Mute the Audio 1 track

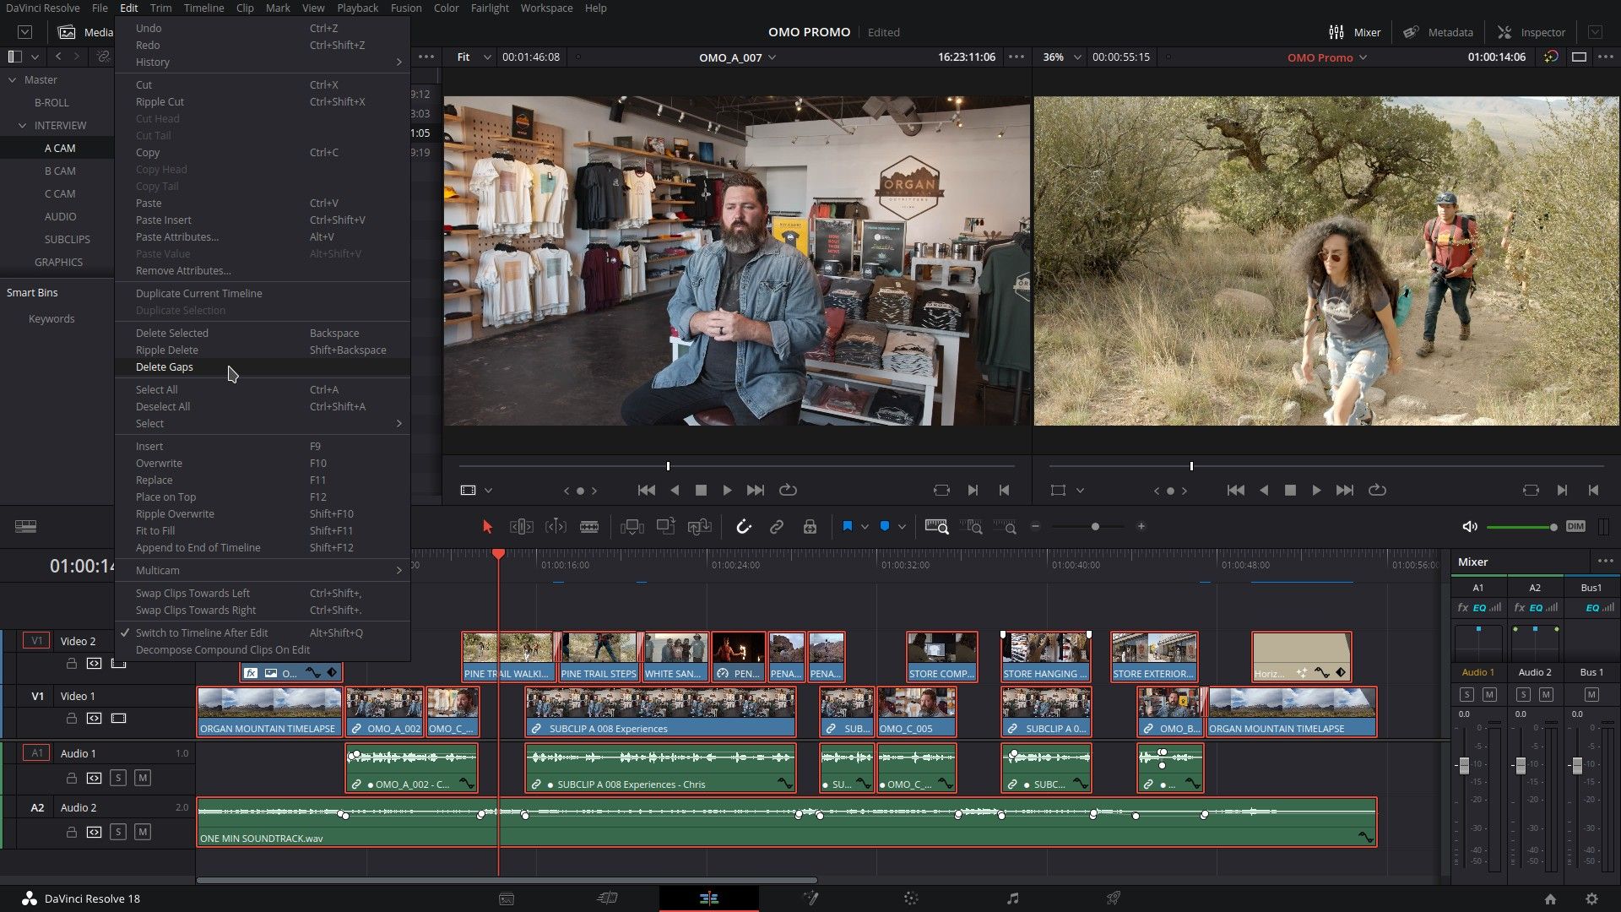[x=144, y=778]
